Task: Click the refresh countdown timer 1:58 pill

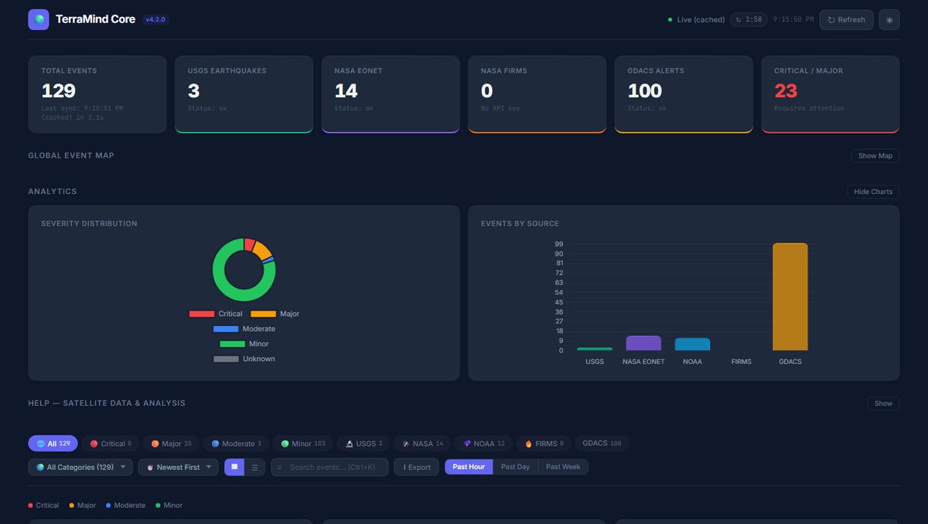Action: pos(749,19)
